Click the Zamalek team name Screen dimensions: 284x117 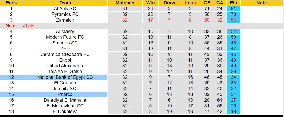(x=65, y=20)
